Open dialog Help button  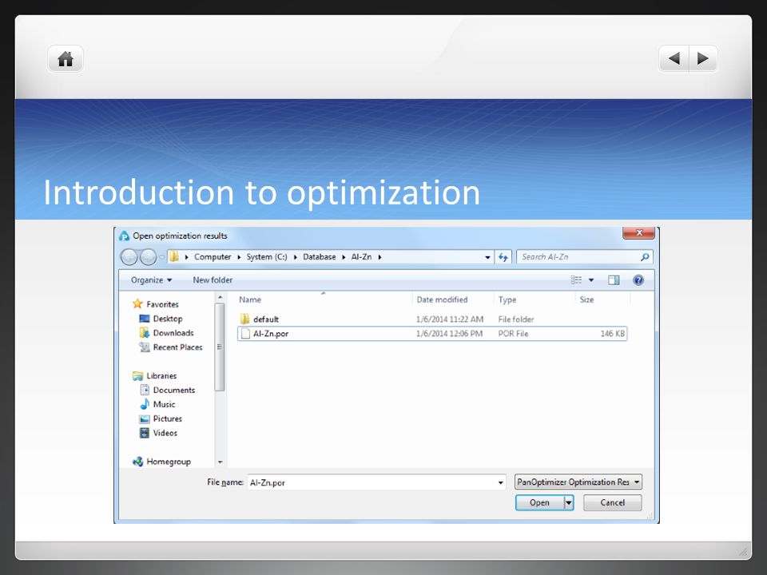pos(638,280)
